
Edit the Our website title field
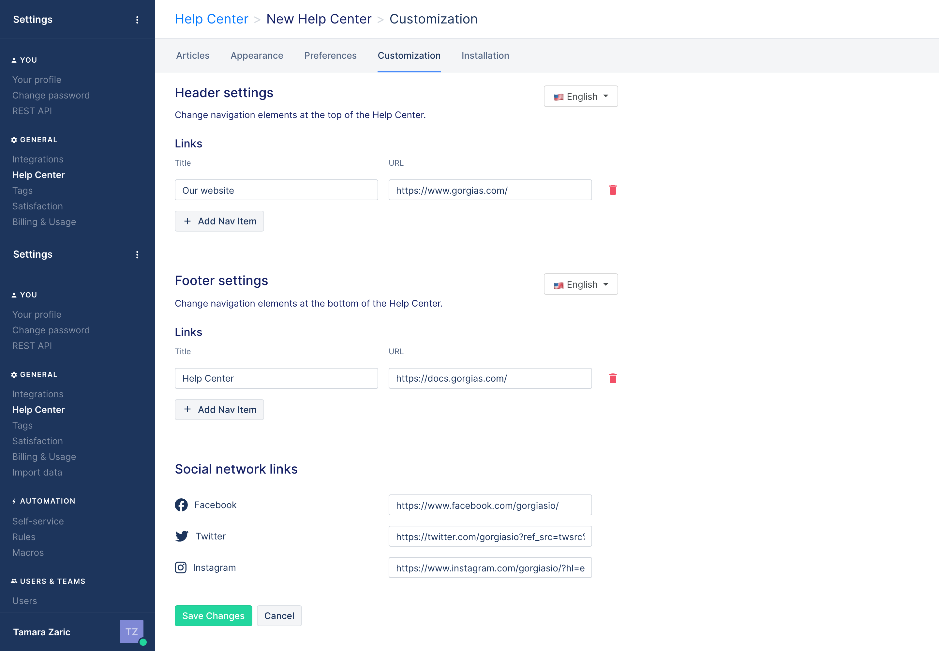tap(276, 190)
